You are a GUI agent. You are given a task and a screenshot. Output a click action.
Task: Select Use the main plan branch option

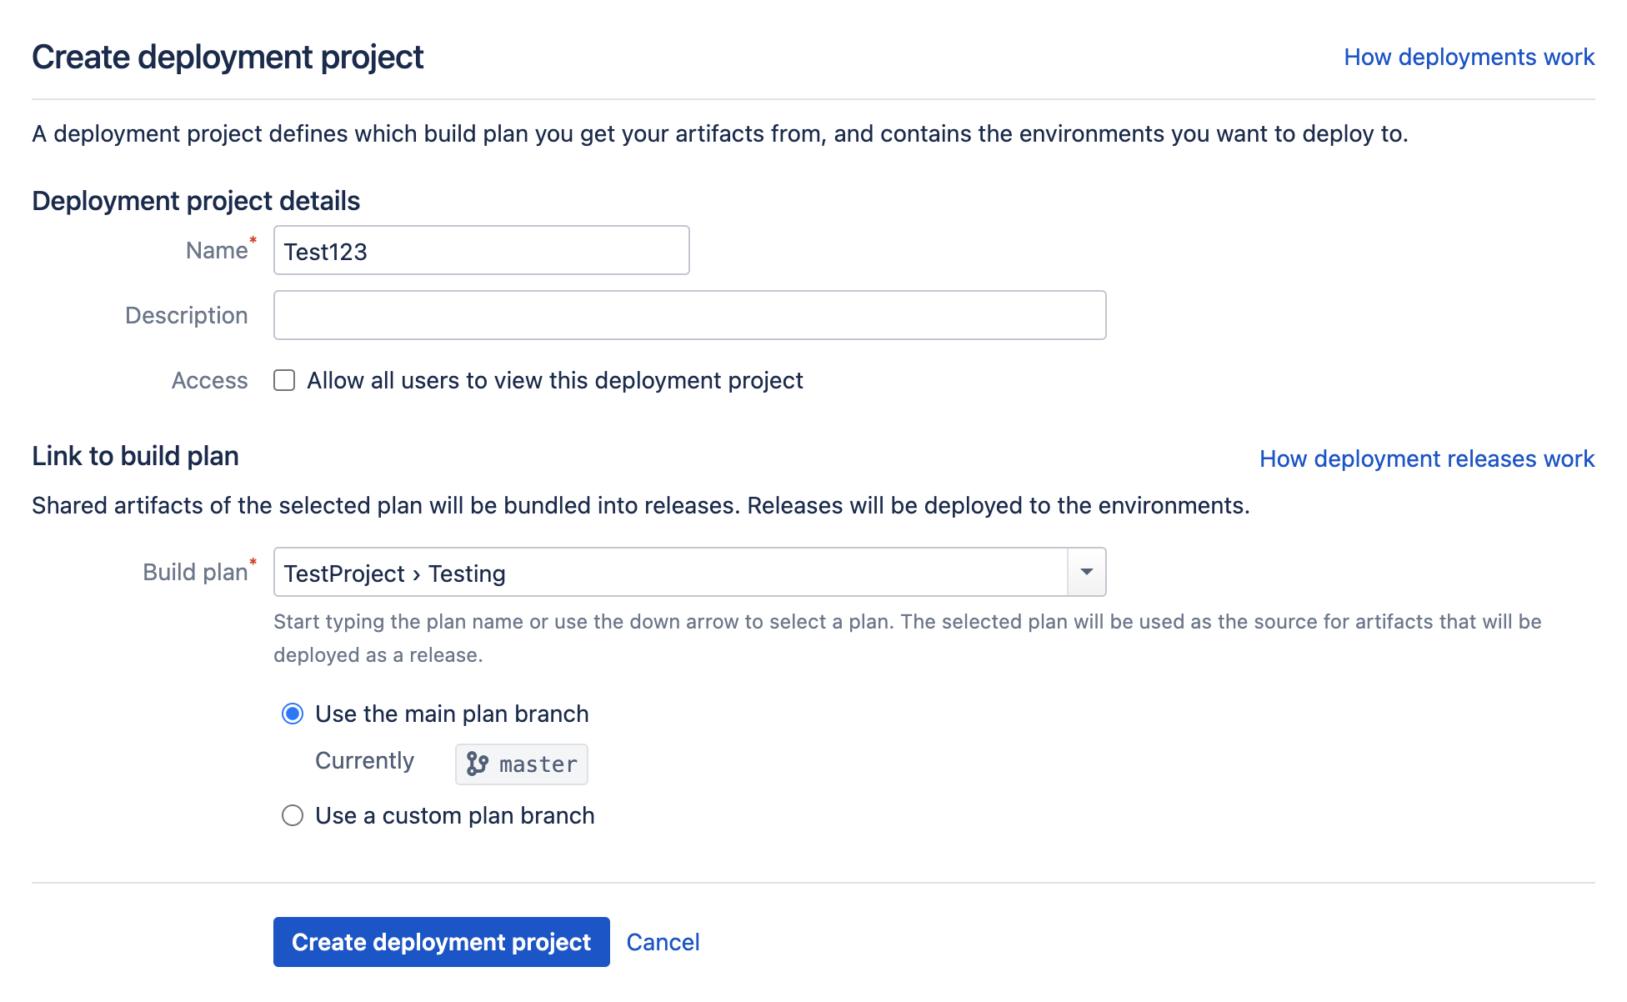292,714
